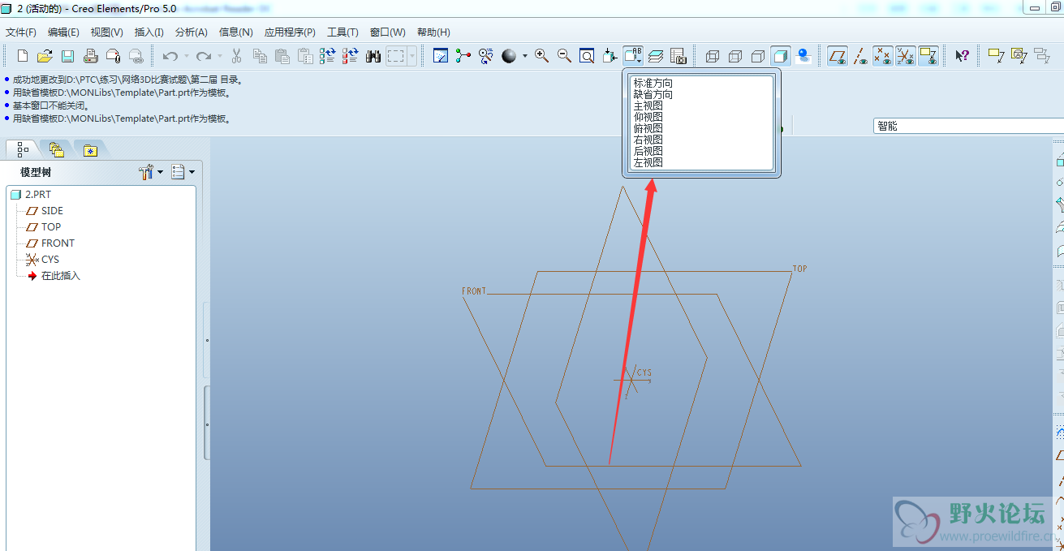1064x551 pixels.
Task: Switch to the model tree tab
Action: (22, 149)
